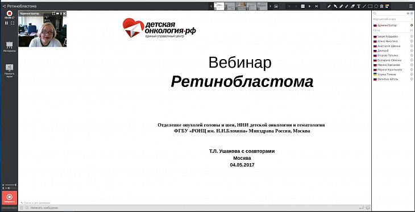Screen dimensions: 415x212
Task: Open info for Sergei Potapenko
Action: pyautogui.click(x=412, y=36)
